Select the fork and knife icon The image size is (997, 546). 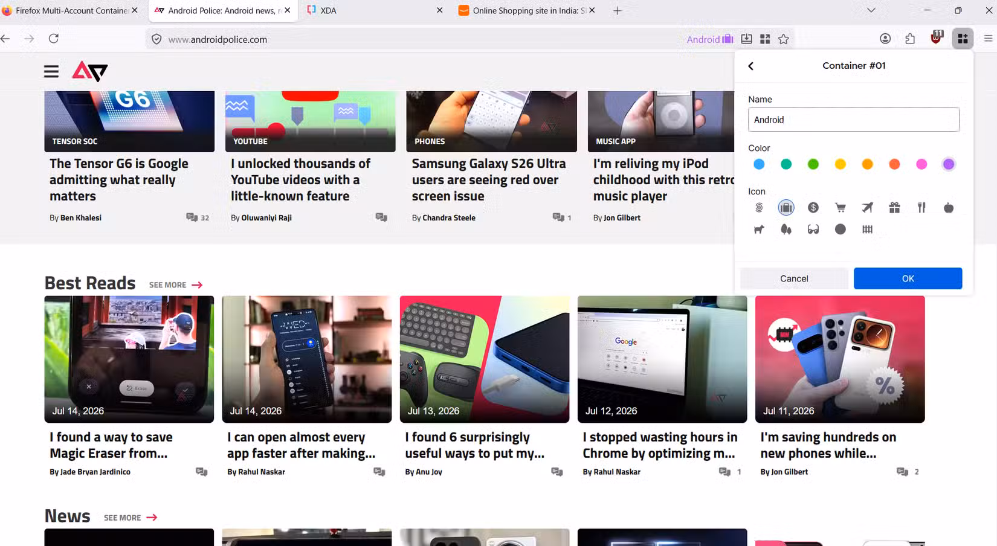pos(921,208)
